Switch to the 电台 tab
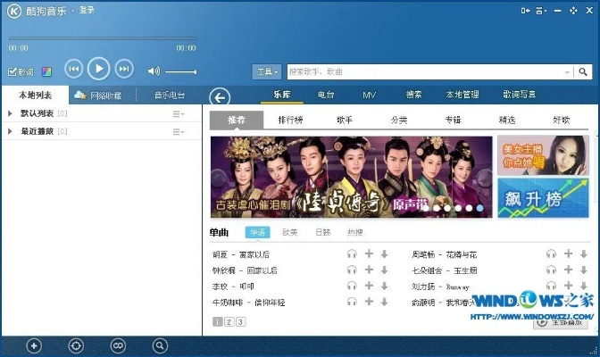600x357 pixels. pyautogui.click(x=326, y=95)
